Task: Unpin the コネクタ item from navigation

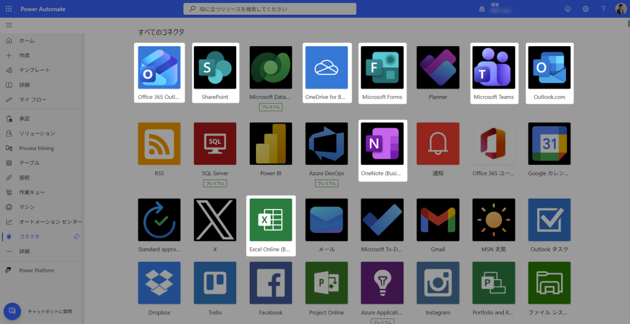Action: [x=76, y=237]
